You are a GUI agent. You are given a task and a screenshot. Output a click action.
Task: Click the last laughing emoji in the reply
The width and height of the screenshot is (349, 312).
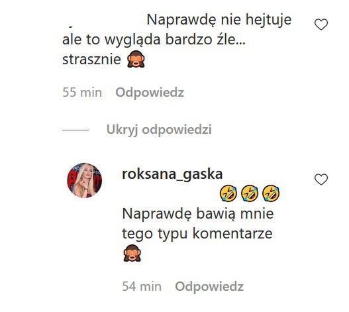271,193
